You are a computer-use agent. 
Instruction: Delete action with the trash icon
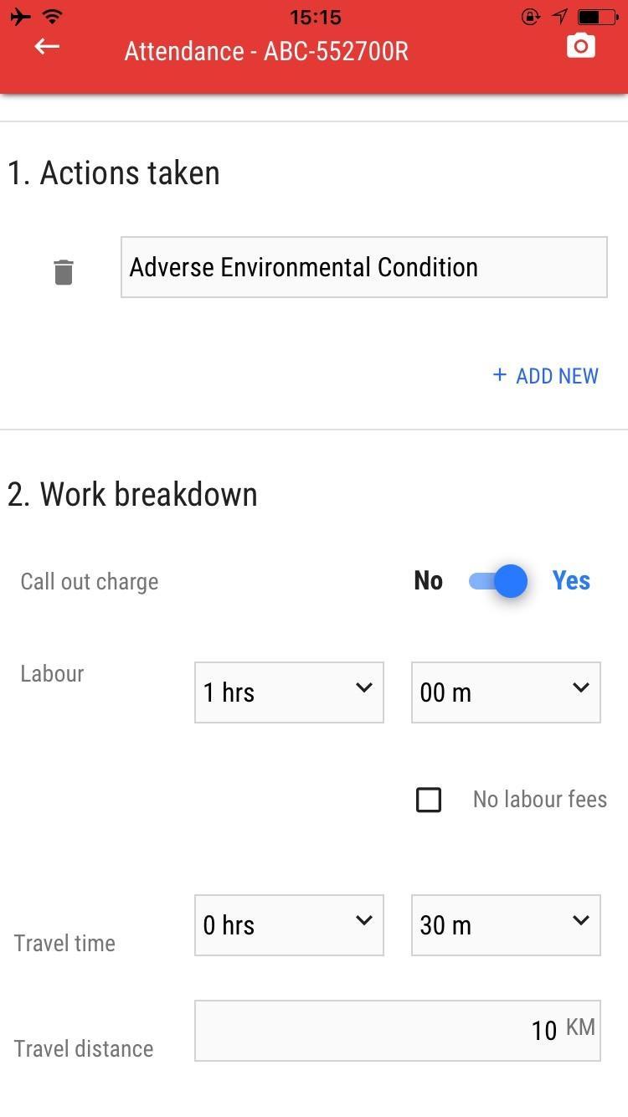coord(64,272)
